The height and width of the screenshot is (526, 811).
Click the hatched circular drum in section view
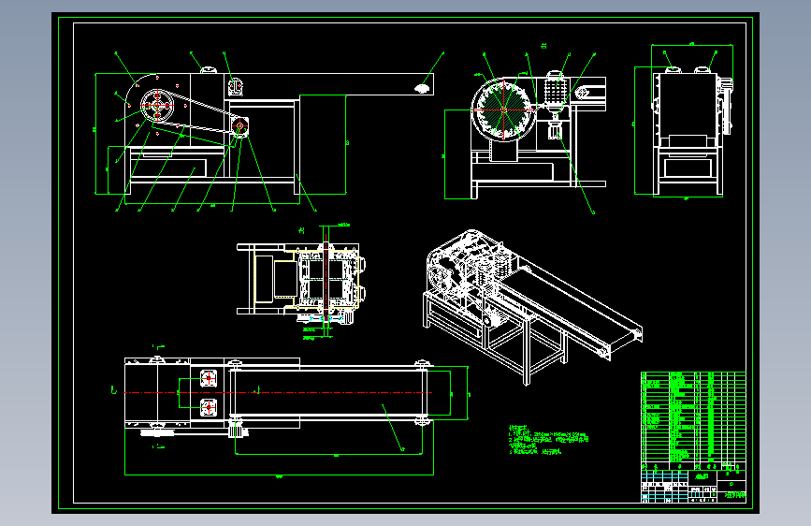(x=503, y=110)
